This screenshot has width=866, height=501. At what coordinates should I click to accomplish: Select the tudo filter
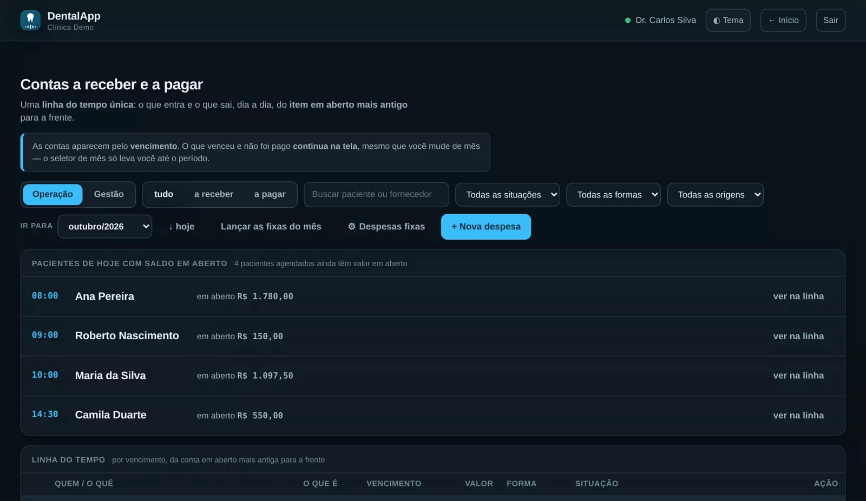click(x=163, y=194)
